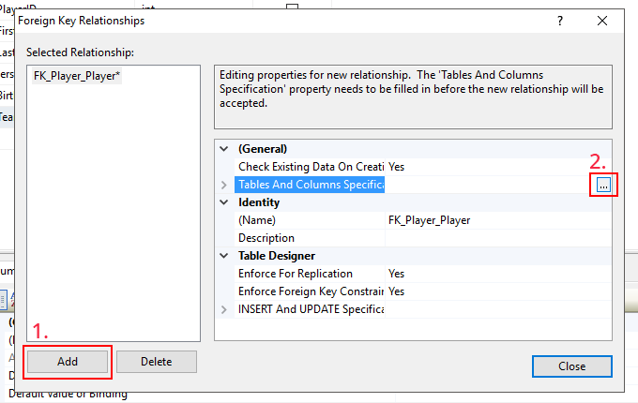Close the dialog with the Close button
This screenshot has width=638, height=403.
click(572, 366)
